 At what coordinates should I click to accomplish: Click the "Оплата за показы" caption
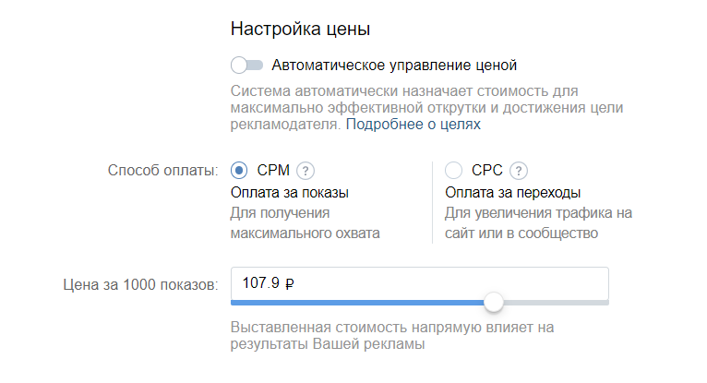point(290,193)
